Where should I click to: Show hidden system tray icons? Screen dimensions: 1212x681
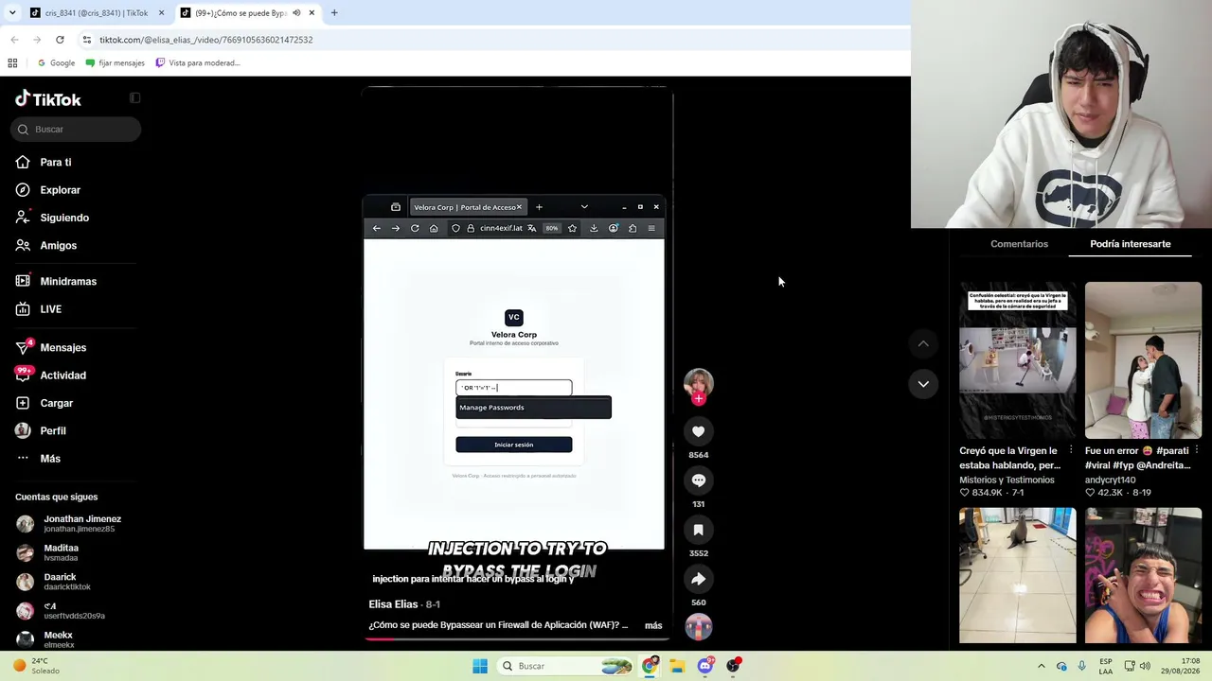pos(1041,666)
